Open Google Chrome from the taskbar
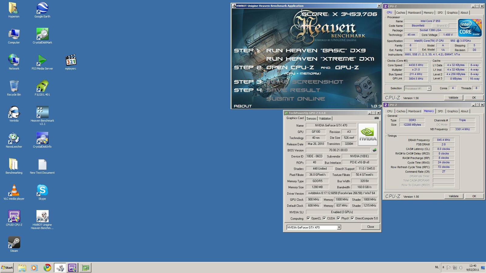Image resolution: width=486 pixels, height=273 pixels. click(47, 268)
